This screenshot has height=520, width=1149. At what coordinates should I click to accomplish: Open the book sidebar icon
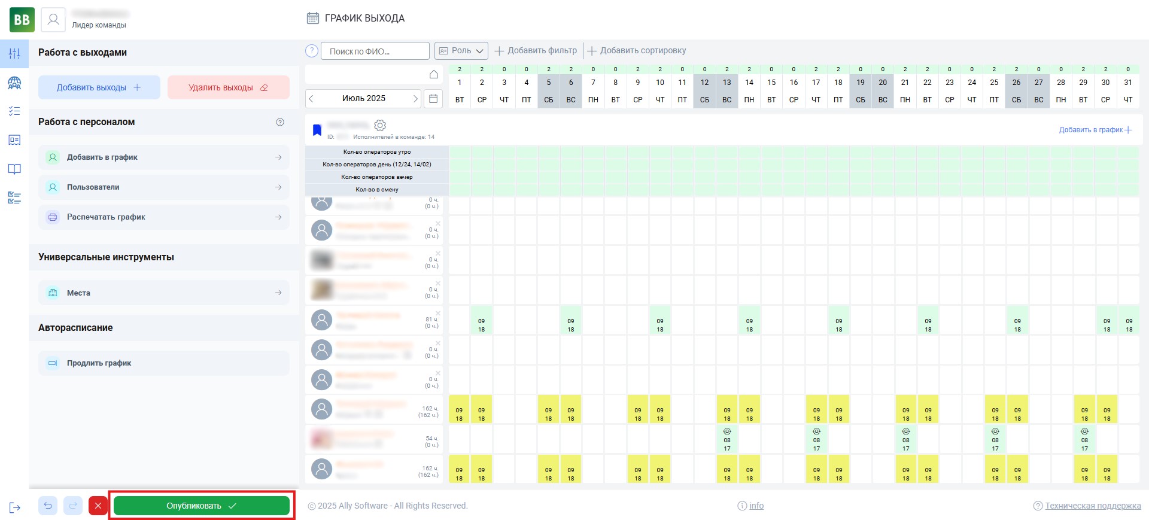14,169
